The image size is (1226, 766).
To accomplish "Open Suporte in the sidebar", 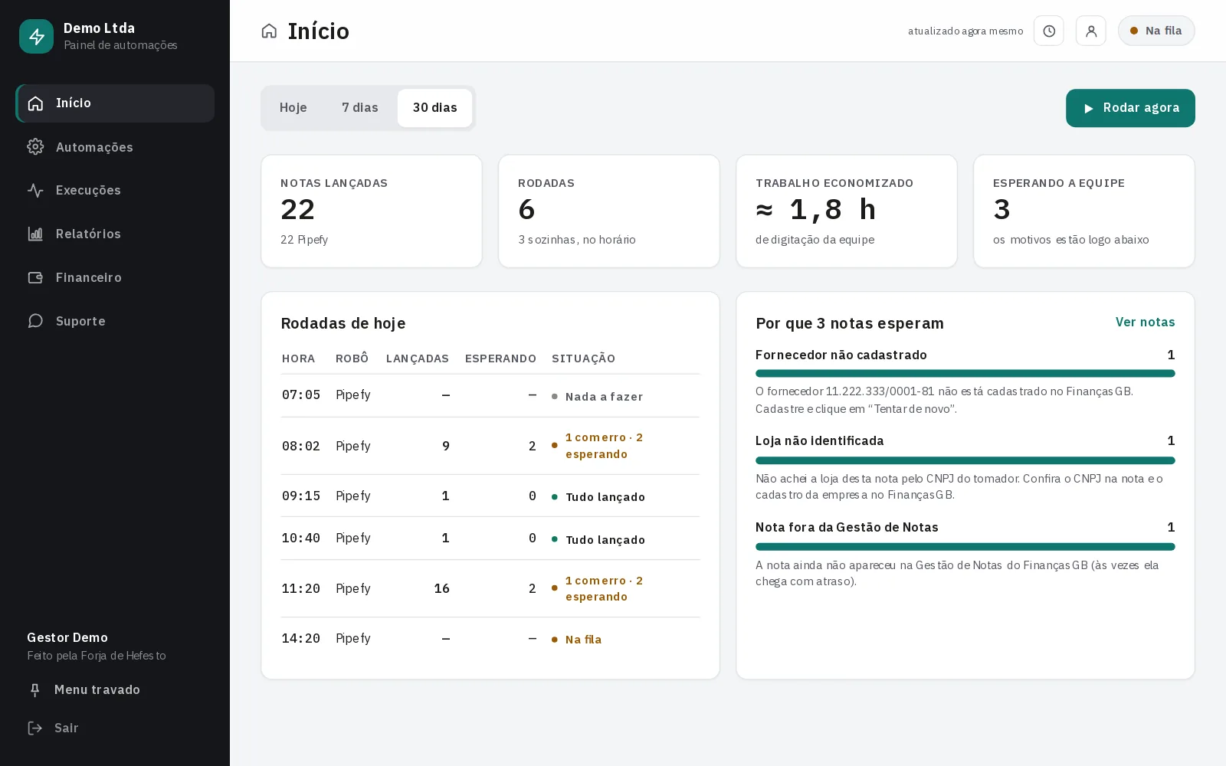I will (115, 321).
